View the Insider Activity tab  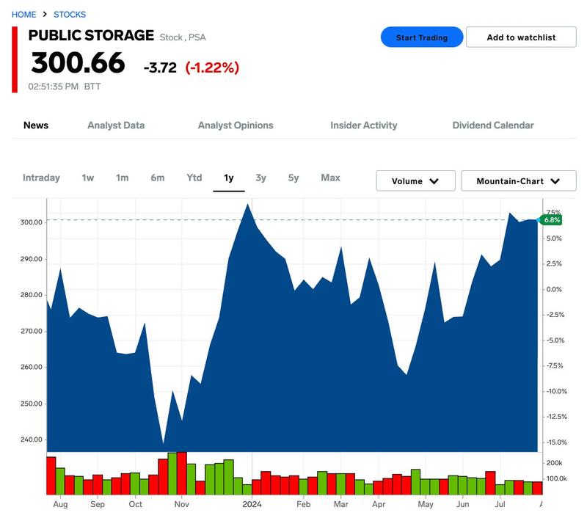pyautogui.click(x=364, y=125)
